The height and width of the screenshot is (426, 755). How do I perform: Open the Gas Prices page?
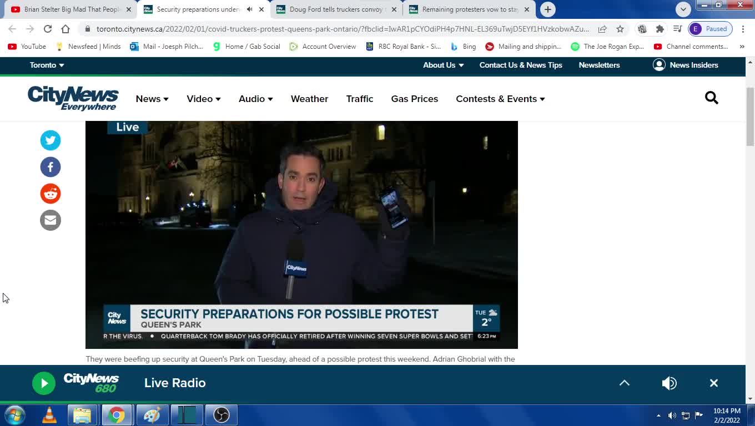(x=414, y=99)
